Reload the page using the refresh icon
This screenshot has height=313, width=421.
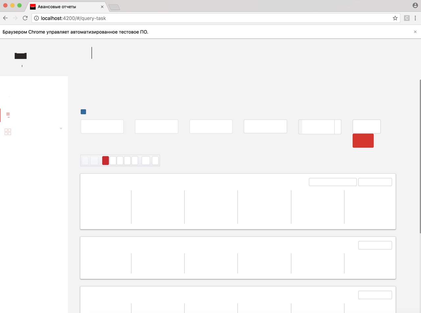tap(25, 18)
